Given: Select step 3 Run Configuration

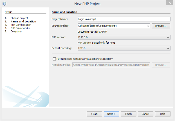Looking at the screenshot, I should 21,25.
